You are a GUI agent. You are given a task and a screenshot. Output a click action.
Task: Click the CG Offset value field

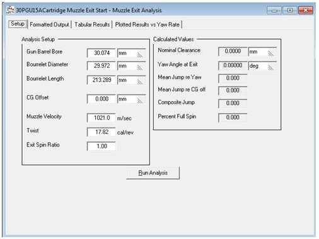[101, 99]
